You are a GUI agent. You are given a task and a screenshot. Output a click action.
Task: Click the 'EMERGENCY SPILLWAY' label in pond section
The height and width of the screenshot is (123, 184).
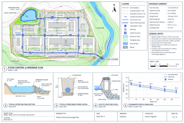(42, 80)
